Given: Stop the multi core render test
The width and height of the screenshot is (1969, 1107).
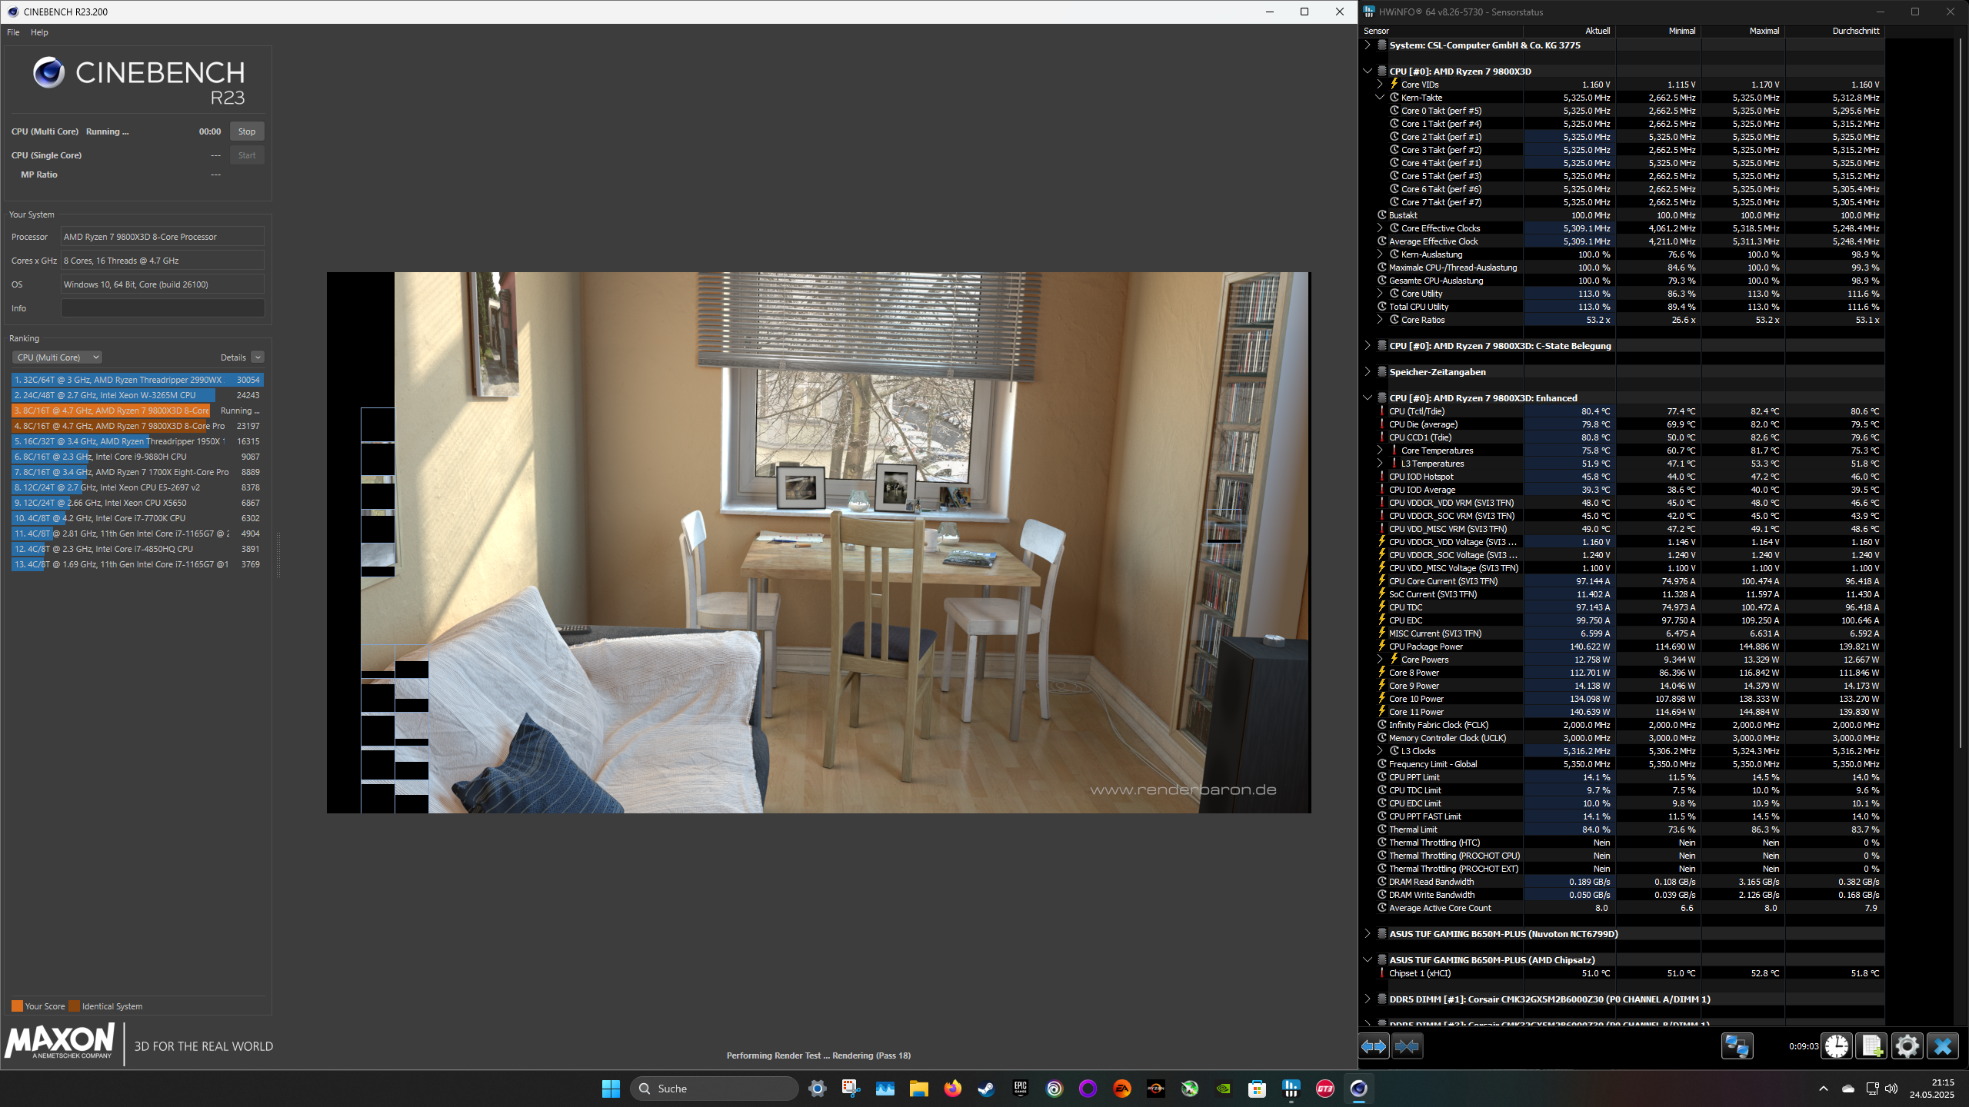Looking at the screenshot, I should point(246,131).
